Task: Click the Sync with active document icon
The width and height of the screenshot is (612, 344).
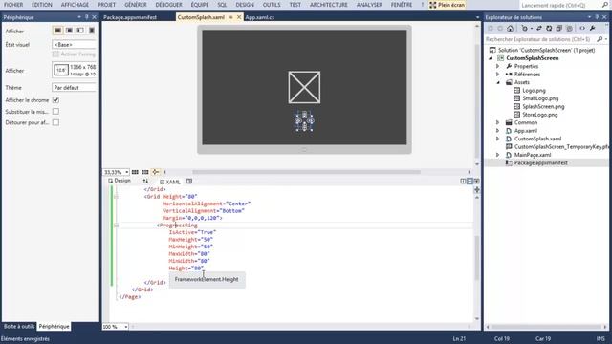Action: pos(539,29)
